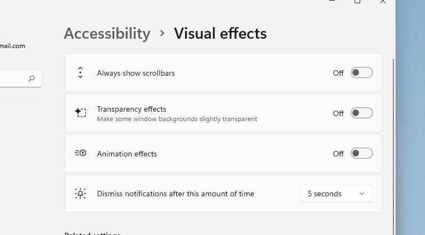This screenshot has width=425, height=235.
Task: Turn on Transparency effects toggle
Action: (x=361, y=113)
